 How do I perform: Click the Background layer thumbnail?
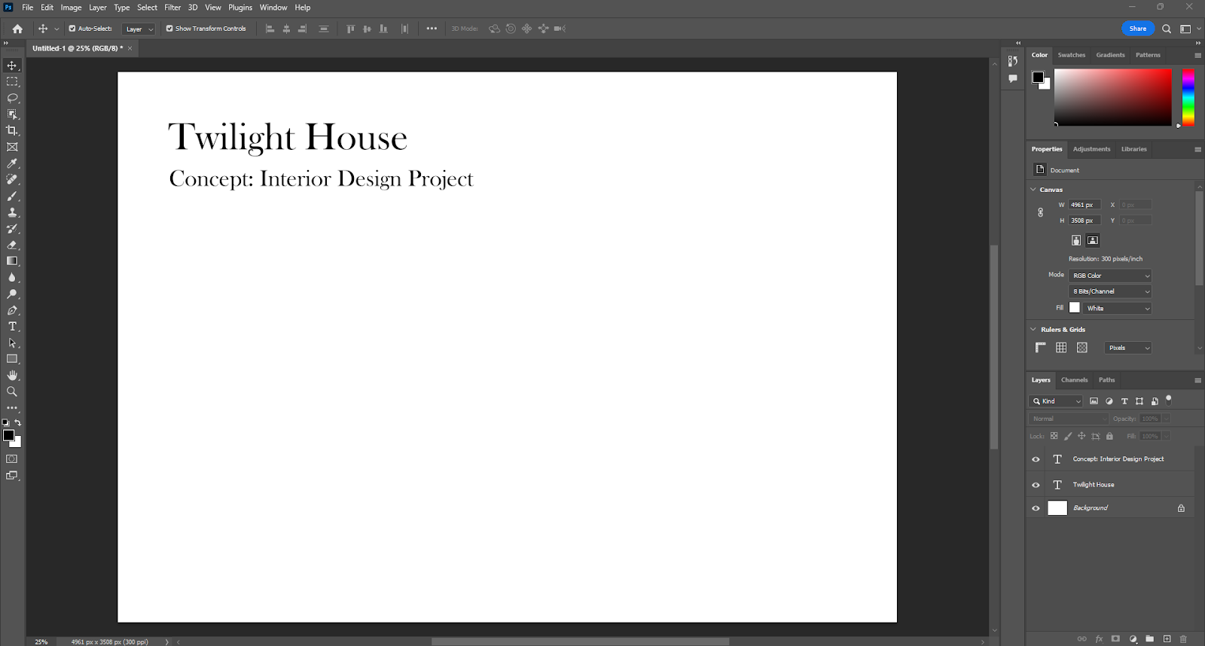point(1057,508)
